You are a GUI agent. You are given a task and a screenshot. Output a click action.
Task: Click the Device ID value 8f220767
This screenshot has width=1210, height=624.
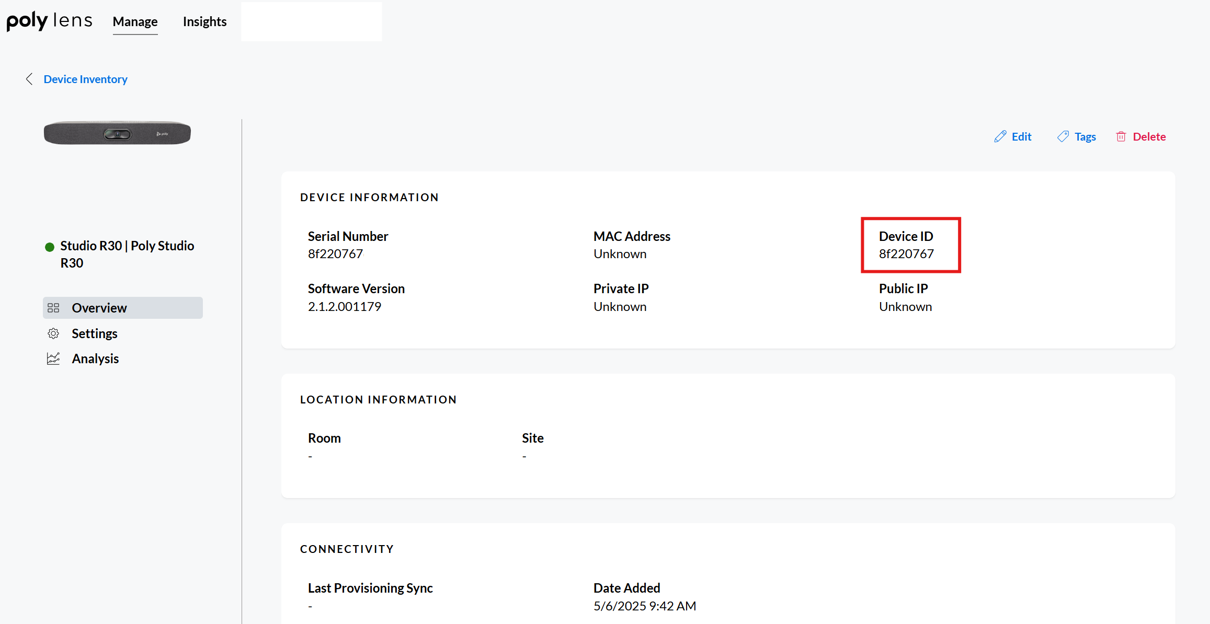coord(906,254)
